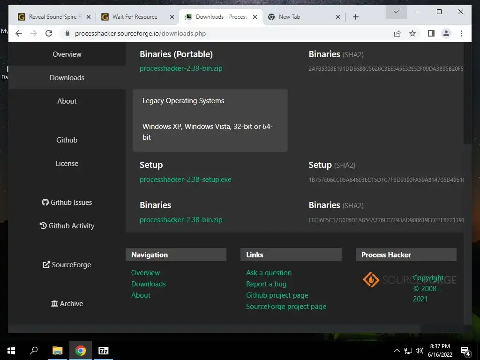This screenshot has width=480, height=360.
Task: Close the Wait For Resource tab
Action: 172,17
